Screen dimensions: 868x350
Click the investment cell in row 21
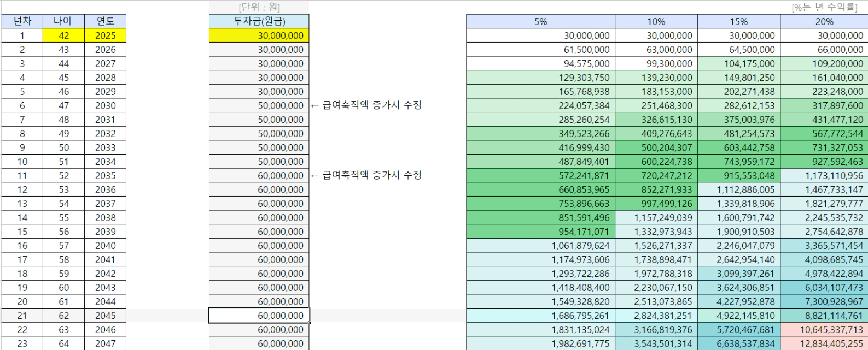pos(259,316)
